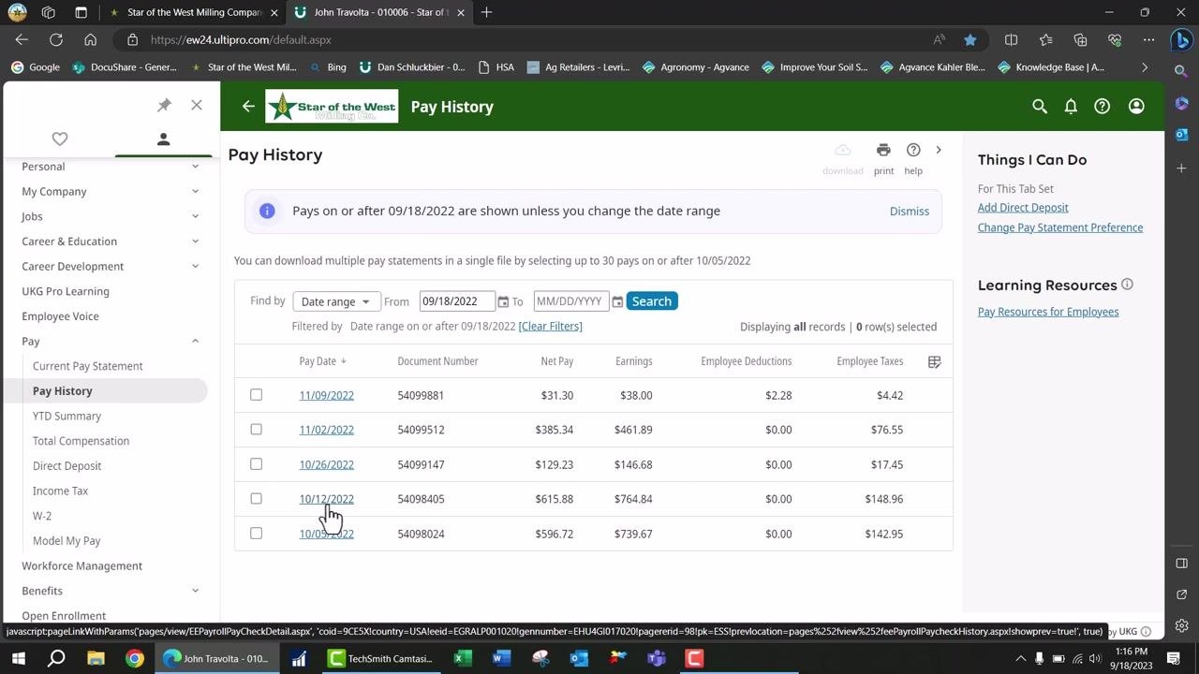Open File Explorer from the taskbar
The height and width of the screenshot is (674, 1199).
click(x=96, y=658)
